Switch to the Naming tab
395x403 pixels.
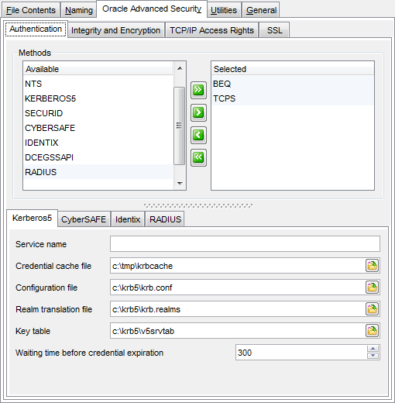click(79, 10)
